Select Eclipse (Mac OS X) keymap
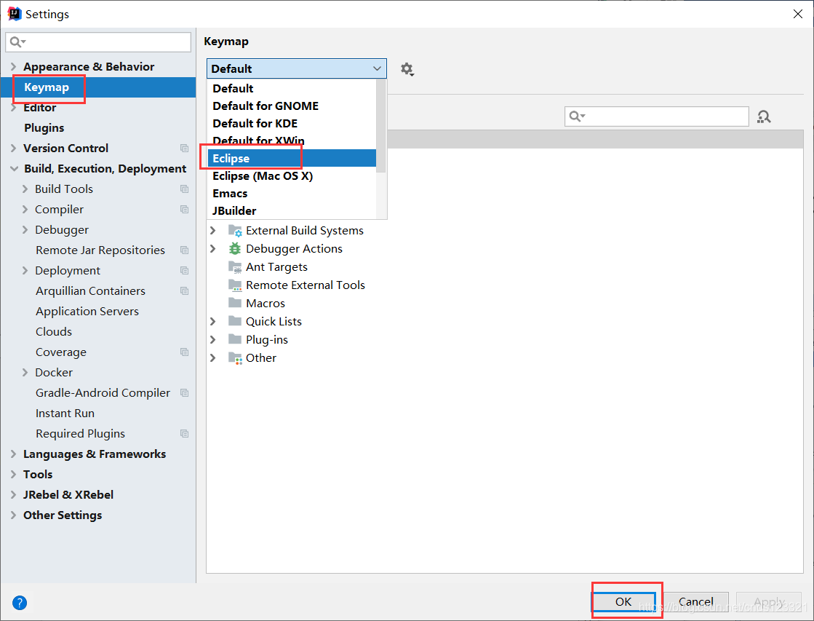Screen dimensions: 814x621 [x=291, y=176]
